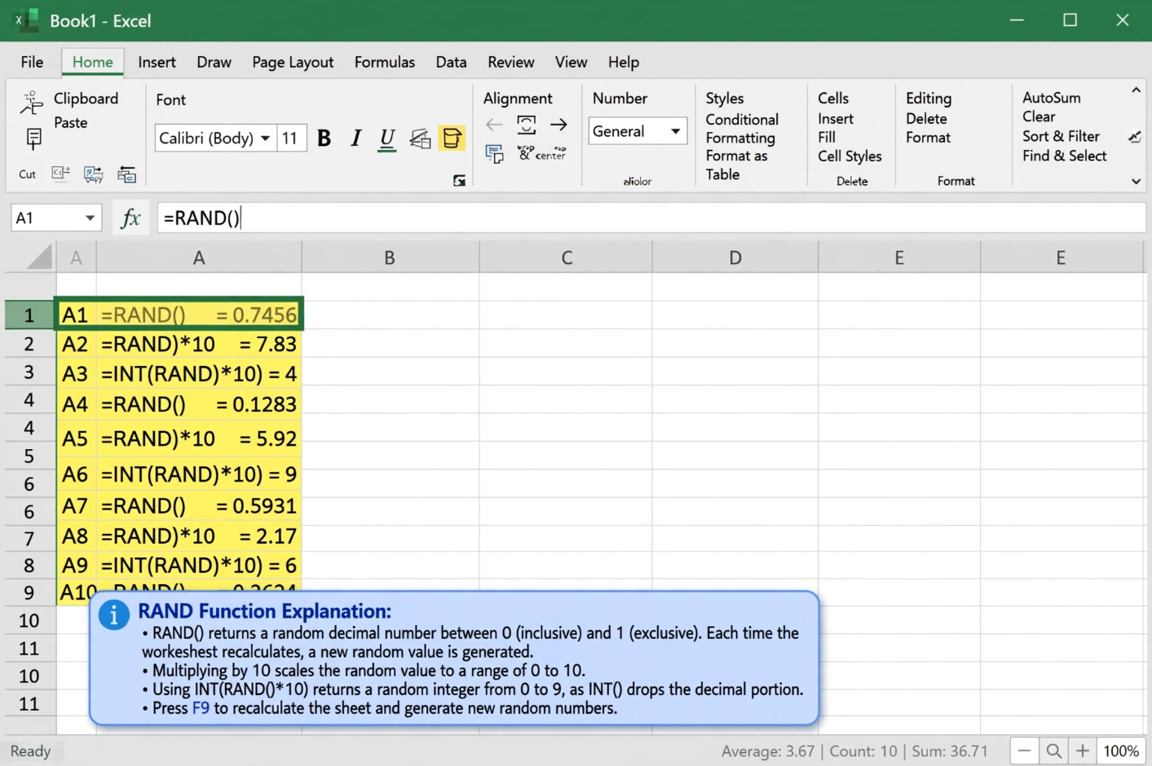Image resolution: width=1152 pixels, height=766 pixels.
Task: Click the middle align icon between the arrows
Action: 527,125
